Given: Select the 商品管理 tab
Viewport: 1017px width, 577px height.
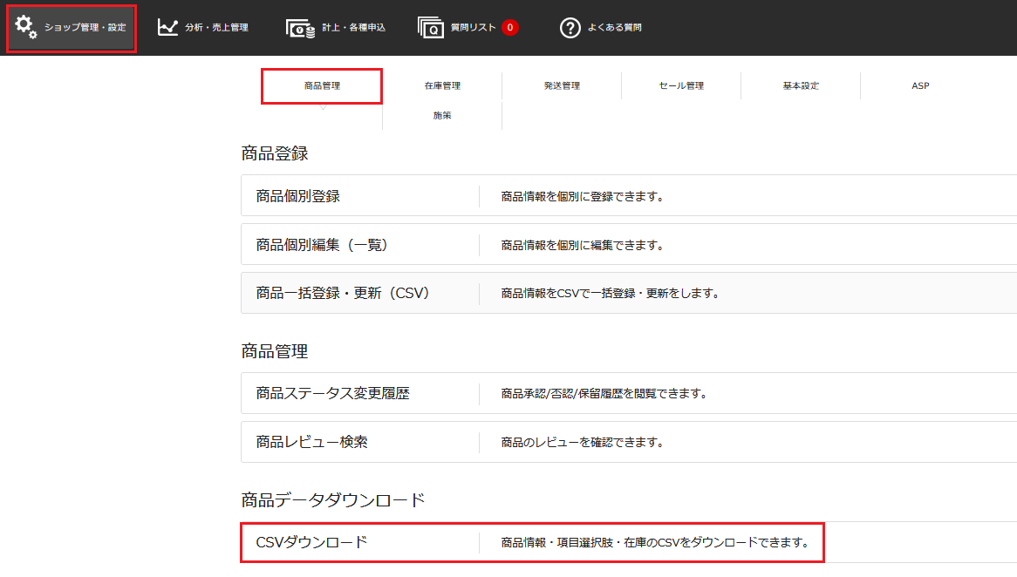Looking at the screenshot, I should tap(322, 85).
